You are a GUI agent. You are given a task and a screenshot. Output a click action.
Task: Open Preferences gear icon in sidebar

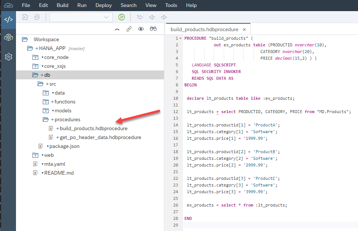coord(9,56)
